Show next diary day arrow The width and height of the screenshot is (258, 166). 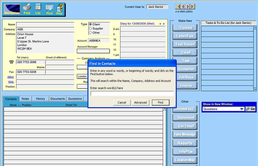(164, 24)
